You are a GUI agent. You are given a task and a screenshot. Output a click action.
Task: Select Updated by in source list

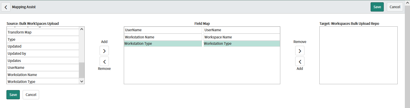[x=43, y=53]
